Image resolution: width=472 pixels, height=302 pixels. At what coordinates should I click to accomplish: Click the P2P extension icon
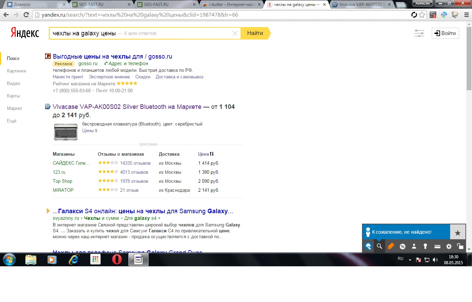444,15
